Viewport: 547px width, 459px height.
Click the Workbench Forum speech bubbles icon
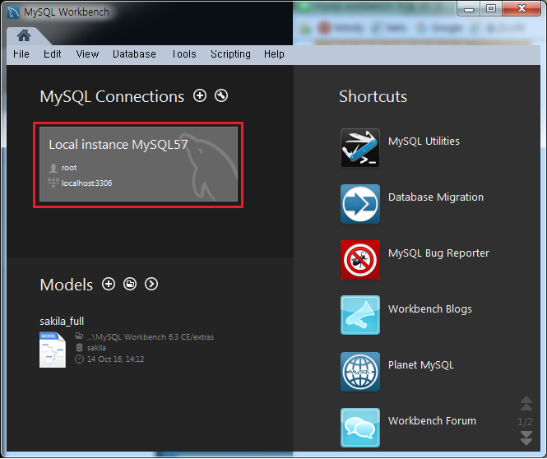[360, 428]
